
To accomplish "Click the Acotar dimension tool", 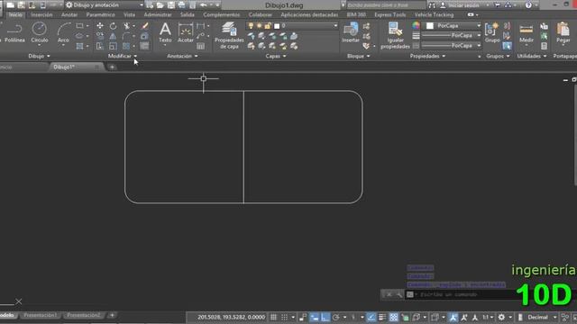I will (x=186, y=32).
